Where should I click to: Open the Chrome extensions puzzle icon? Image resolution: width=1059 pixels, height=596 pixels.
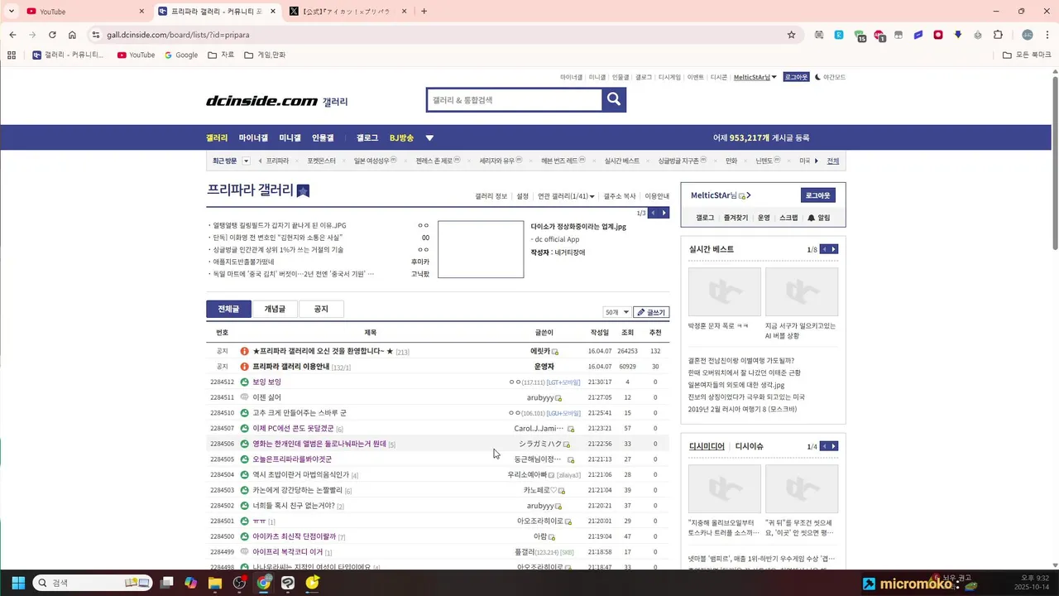[998, 35]
